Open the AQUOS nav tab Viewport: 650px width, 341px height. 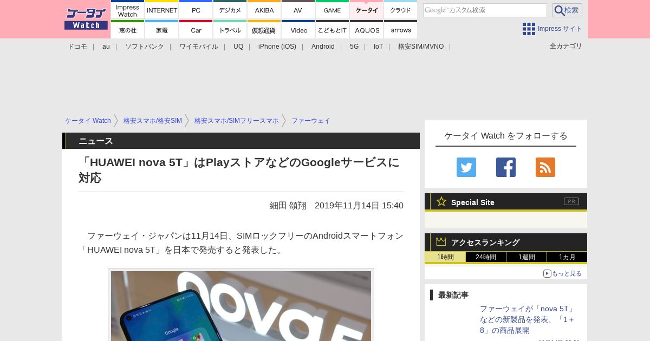point(367,30)
